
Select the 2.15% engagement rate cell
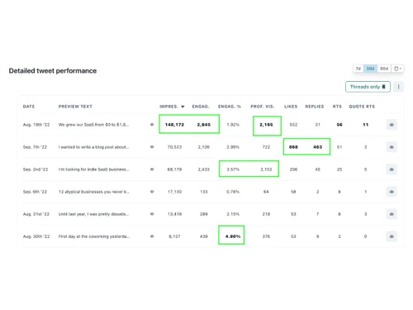(x=233, y=214)
